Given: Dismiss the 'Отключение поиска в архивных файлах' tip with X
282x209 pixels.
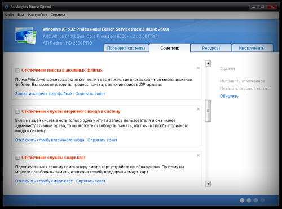Looking at the screenshot, I should pos(198,68).
